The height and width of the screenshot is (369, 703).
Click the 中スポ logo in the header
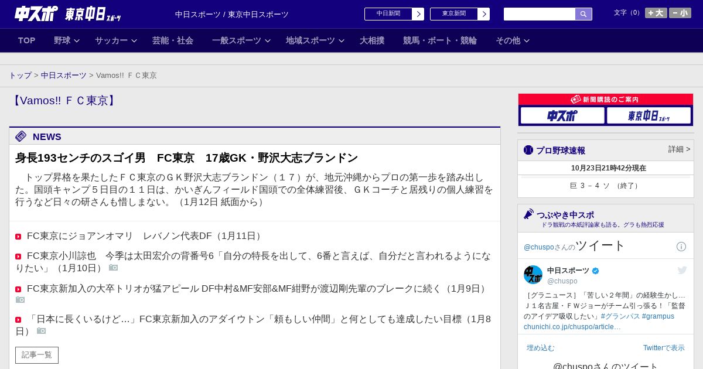[36, 13]
